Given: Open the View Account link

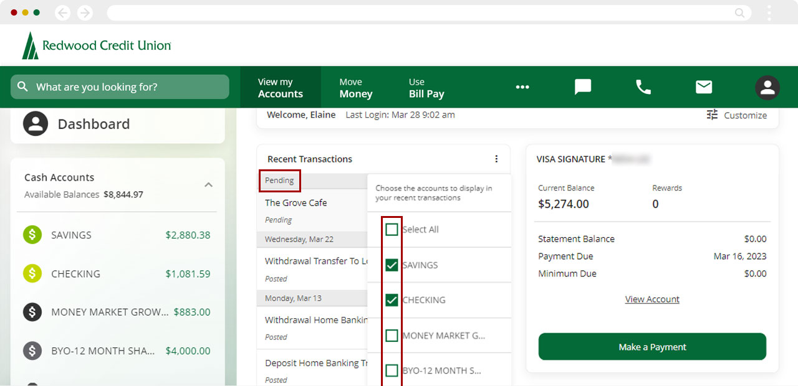Looking at the screenshot, I should 652,299.
